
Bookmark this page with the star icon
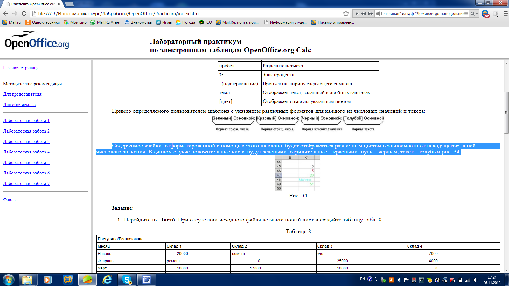coord(346,14)
